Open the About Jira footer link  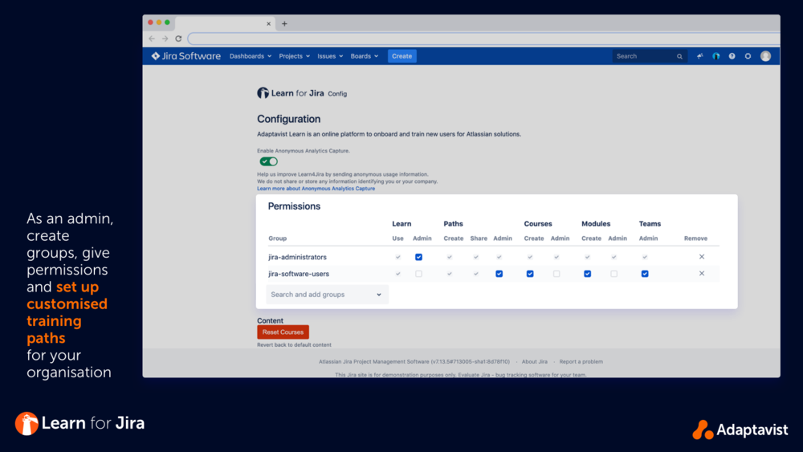click(535, 361)
